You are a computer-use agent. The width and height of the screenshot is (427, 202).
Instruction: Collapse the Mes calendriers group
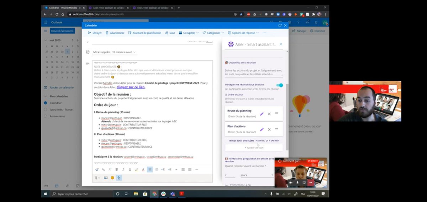(x=45, y=96)
